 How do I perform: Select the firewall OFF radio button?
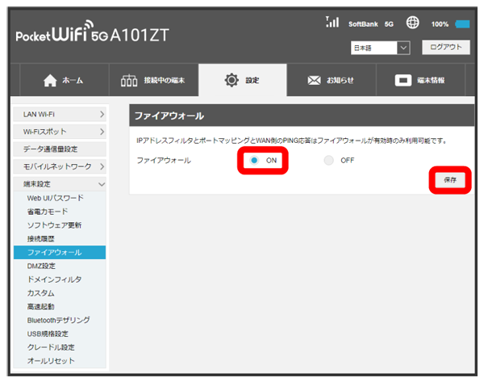tap(328, 161)
